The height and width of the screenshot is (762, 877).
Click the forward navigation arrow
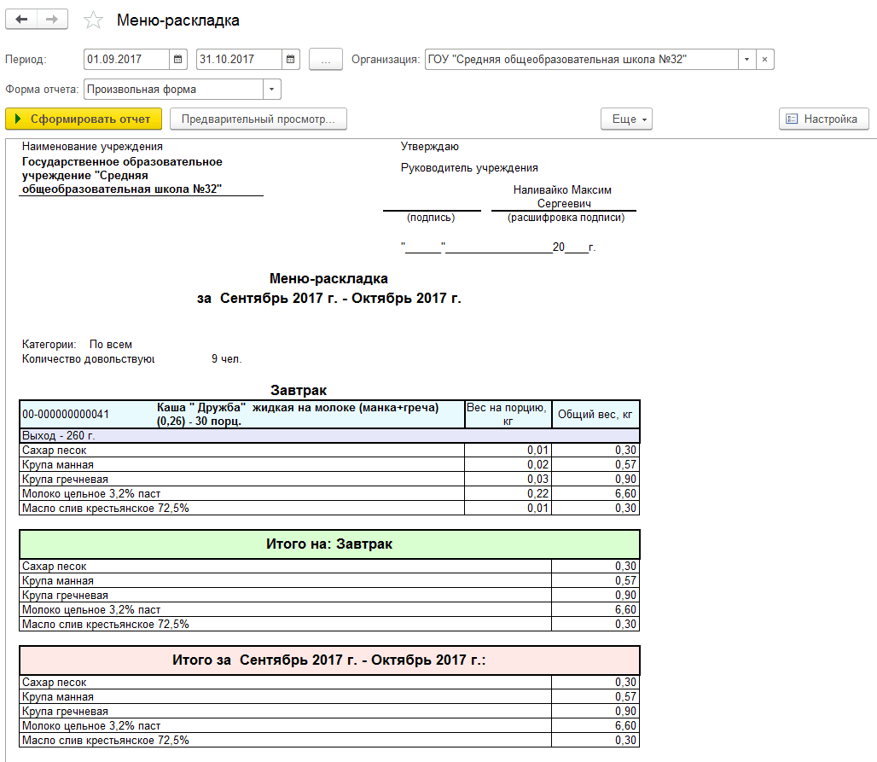click(x=52, y=20)
